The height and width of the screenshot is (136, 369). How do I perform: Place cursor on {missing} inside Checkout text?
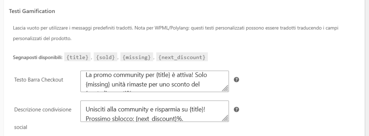(x=97, y=84)
